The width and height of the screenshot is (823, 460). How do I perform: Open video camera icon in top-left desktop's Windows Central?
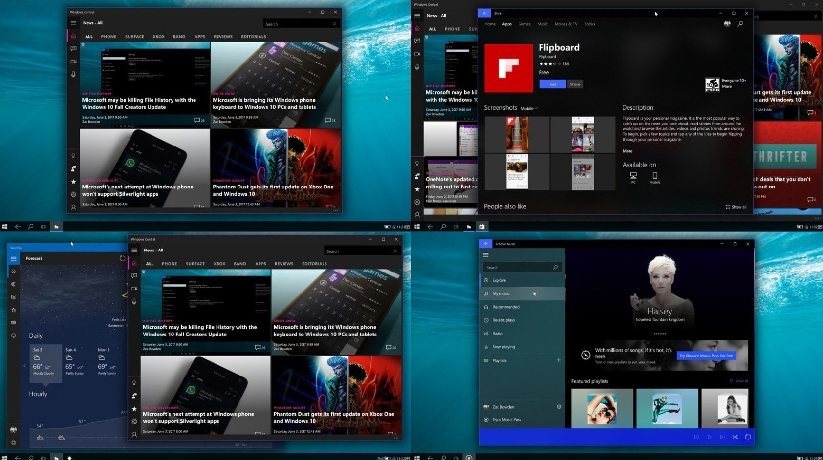point(73,62)
